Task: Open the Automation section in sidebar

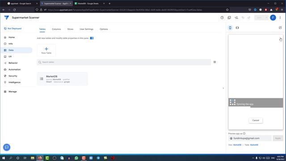Action: (x=14, y=69)
